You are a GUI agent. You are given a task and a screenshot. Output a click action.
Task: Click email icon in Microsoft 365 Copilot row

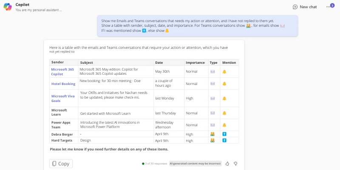click(212, 71)
